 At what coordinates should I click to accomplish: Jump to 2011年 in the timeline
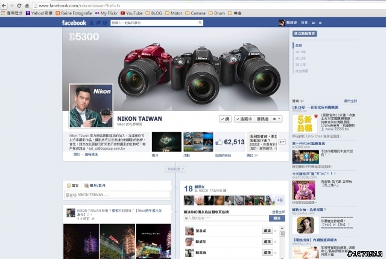tap(300, 65)
